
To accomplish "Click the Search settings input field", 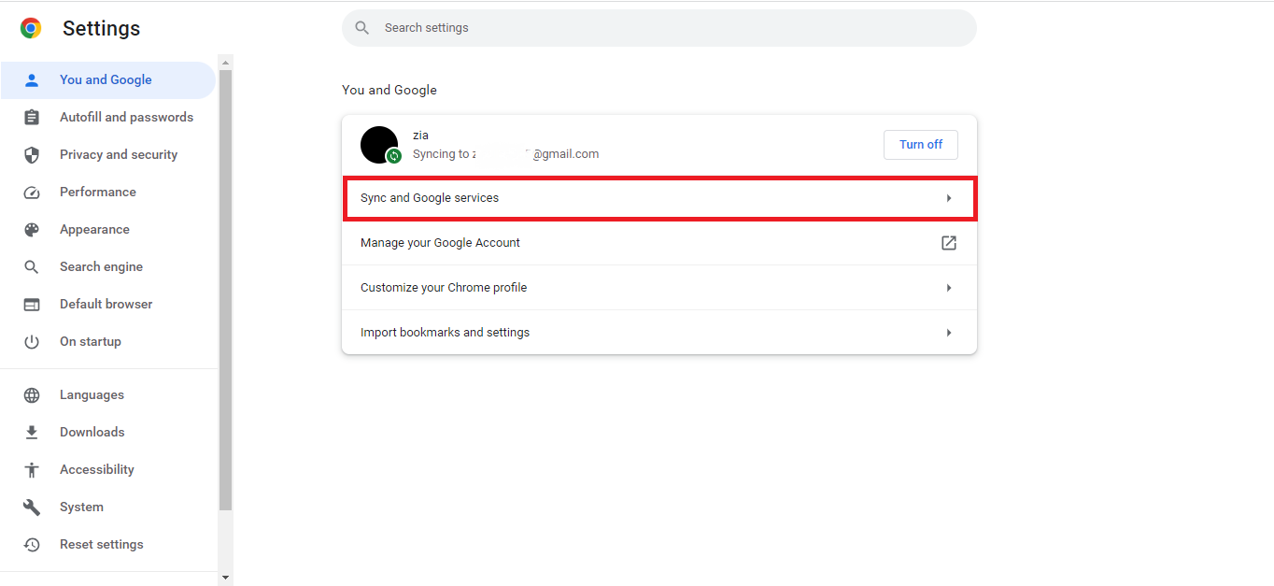I will 672,28.
